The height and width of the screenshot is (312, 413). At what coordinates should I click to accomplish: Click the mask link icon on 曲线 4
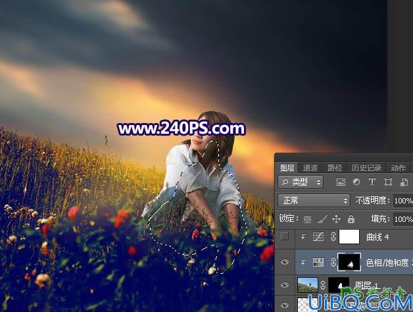pyautogui.click(x=333, y=236)
